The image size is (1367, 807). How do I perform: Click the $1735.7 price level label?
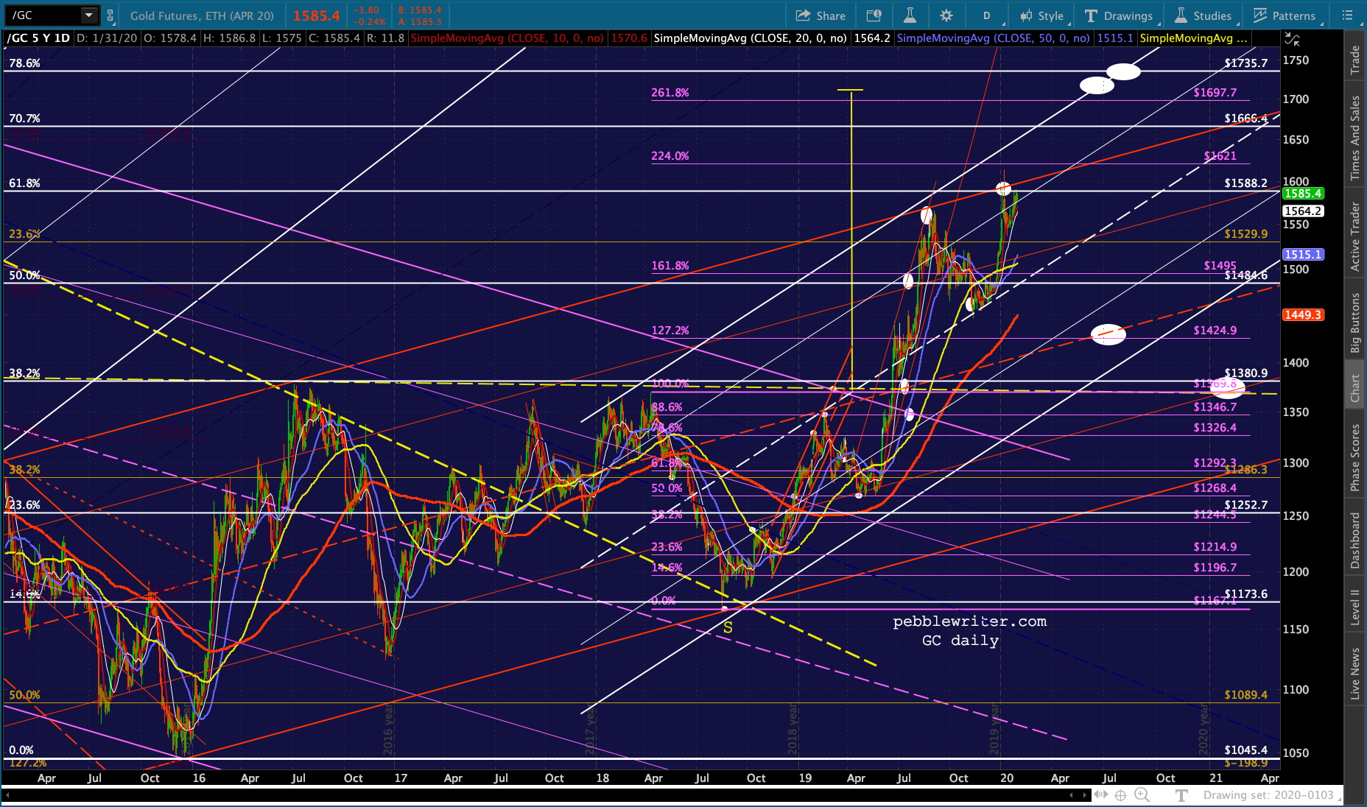(x=1246, y=63)
